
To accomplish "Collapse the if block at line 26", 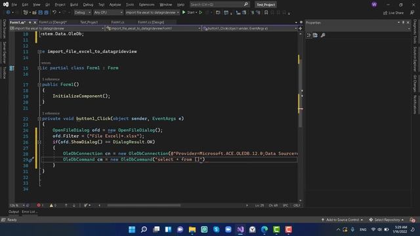I will click(x=39, y=142).
